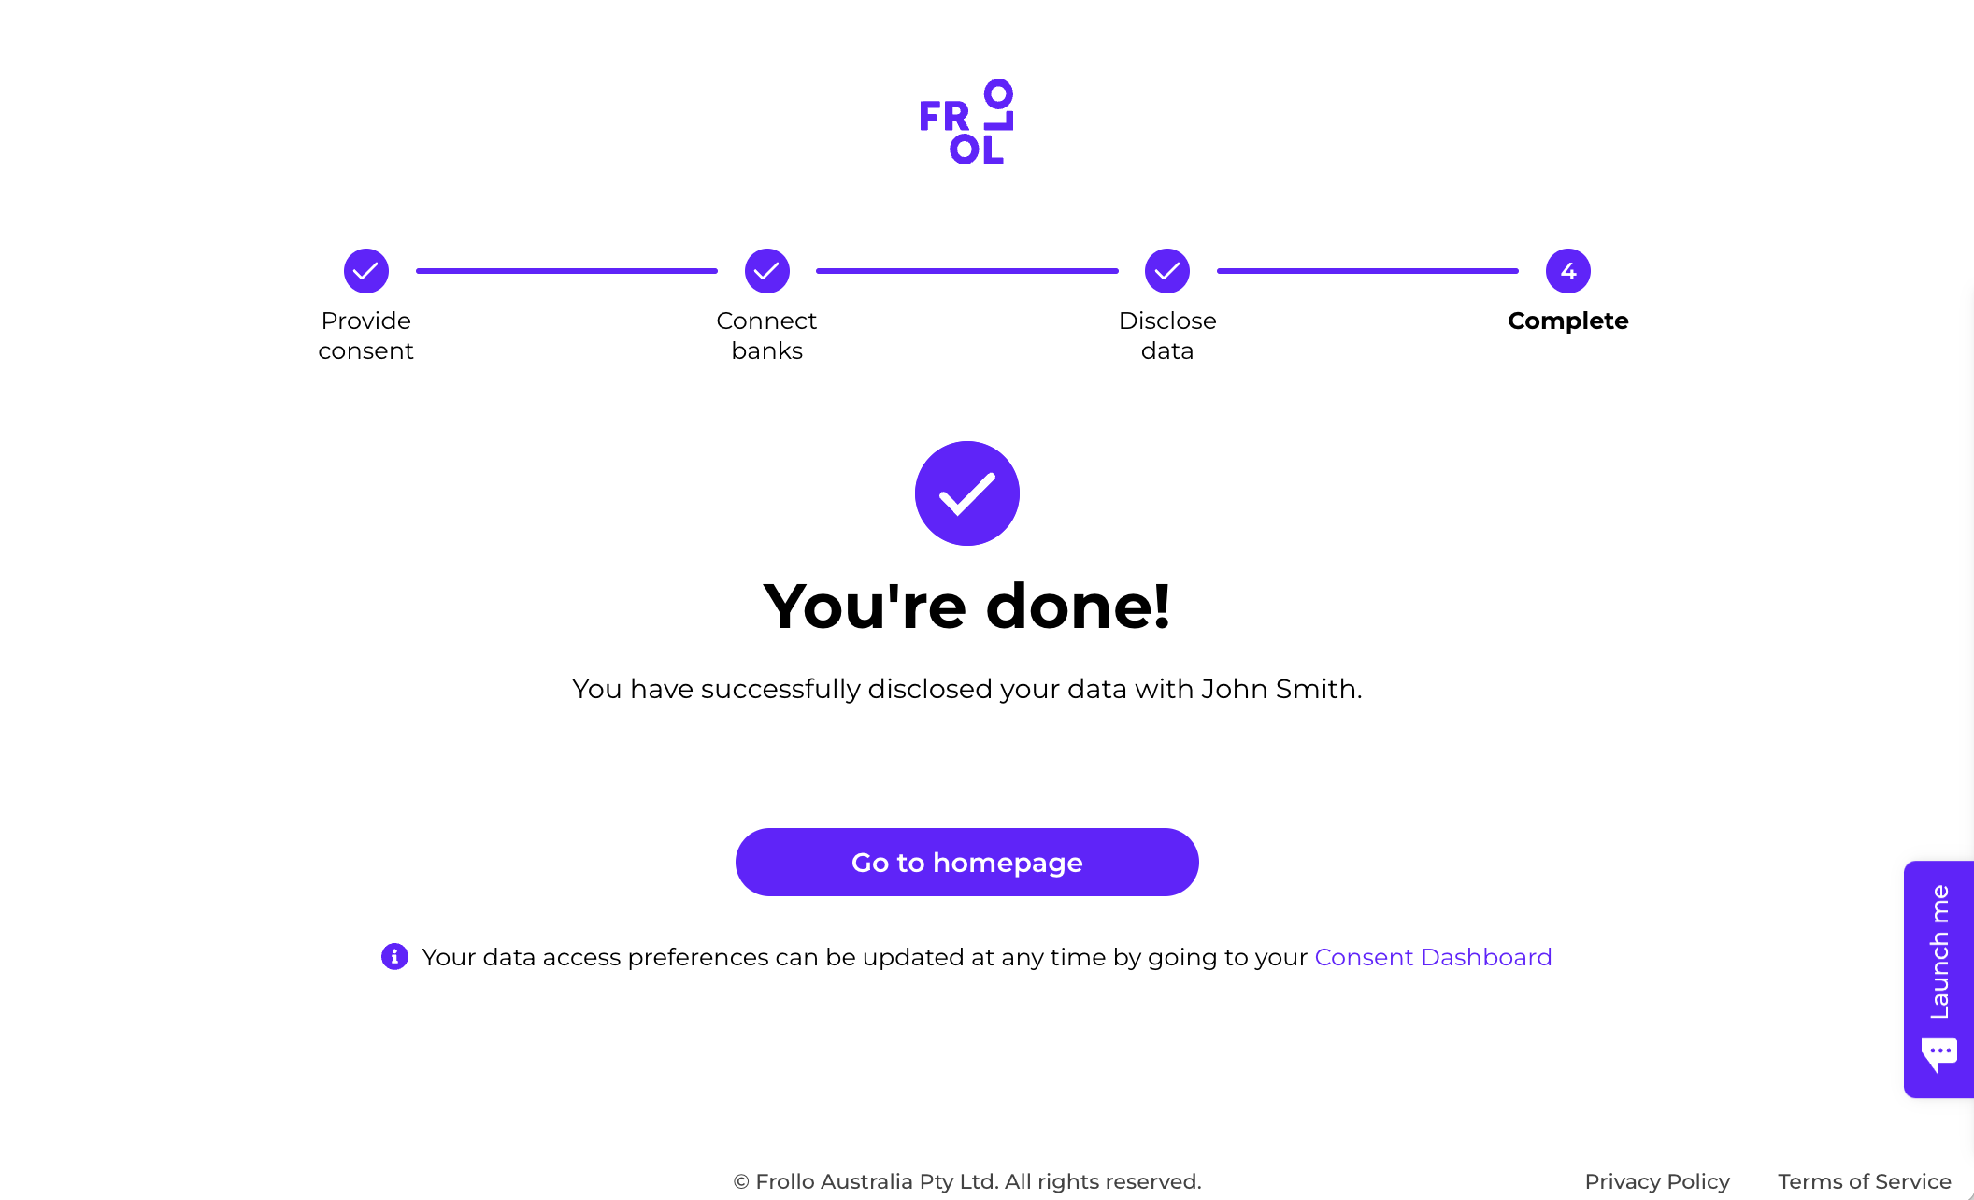
Task: Click the You're done! heading
Action: pyautogui.click(x=967, y=606)
